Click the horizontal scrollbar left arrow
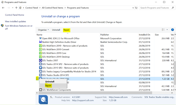The width and height of the screenshot is (176, 105). (x=37, y=93)
